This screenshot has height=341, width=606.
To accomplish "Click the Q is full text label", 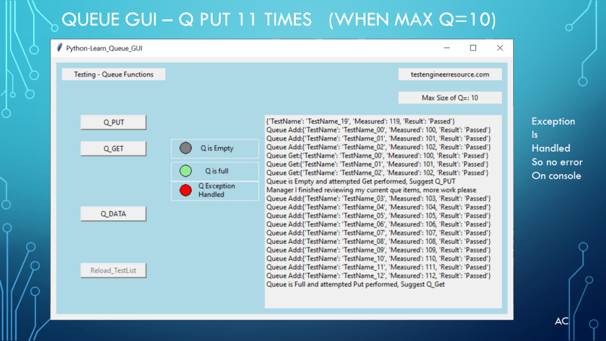I will tap(217, 171).
